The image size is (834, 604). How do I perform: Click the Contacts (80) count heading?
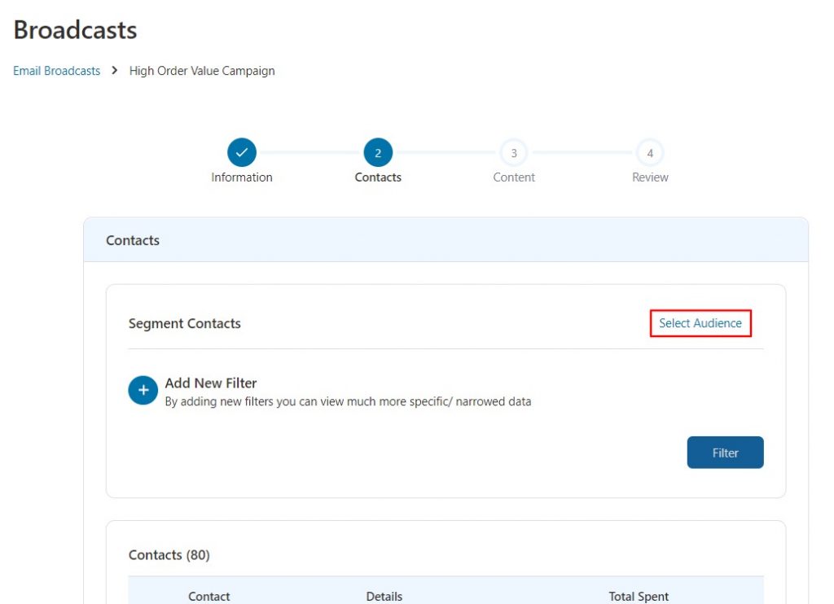[x=169, y=555]
